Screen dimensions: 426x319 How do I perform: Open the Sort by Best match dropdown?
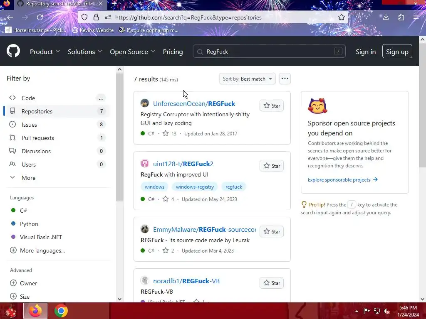[247, 79]
